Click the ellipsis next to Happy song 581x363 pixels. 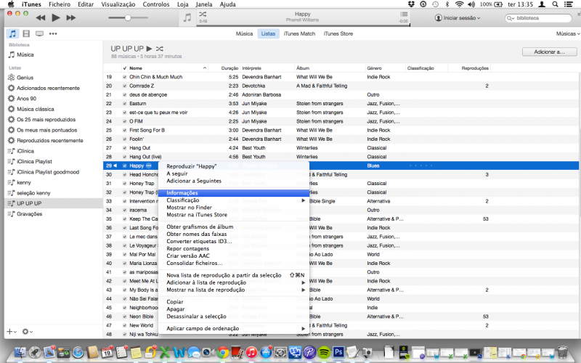coord(149,166)
